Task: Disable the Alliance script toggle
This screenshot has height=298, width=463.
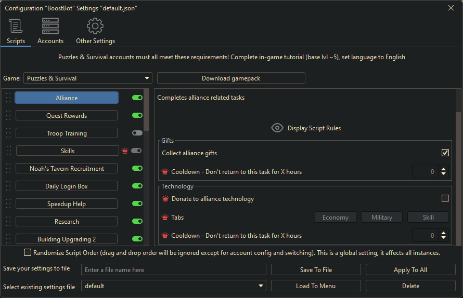Action: (137, 98)
